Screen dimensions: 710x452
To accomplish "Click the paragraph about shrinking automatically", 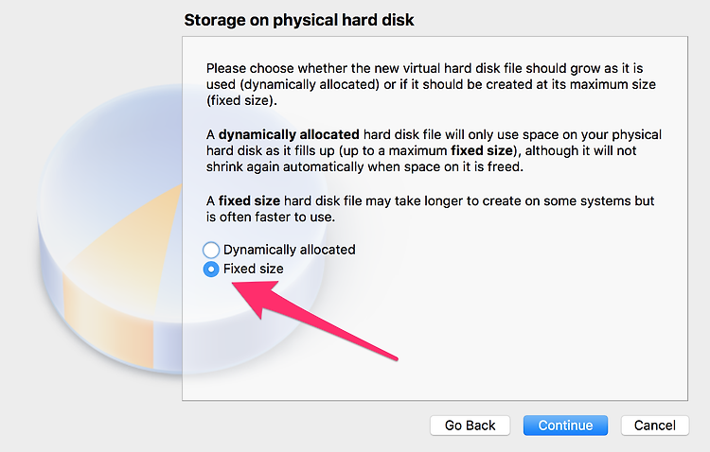I will 434,150.
